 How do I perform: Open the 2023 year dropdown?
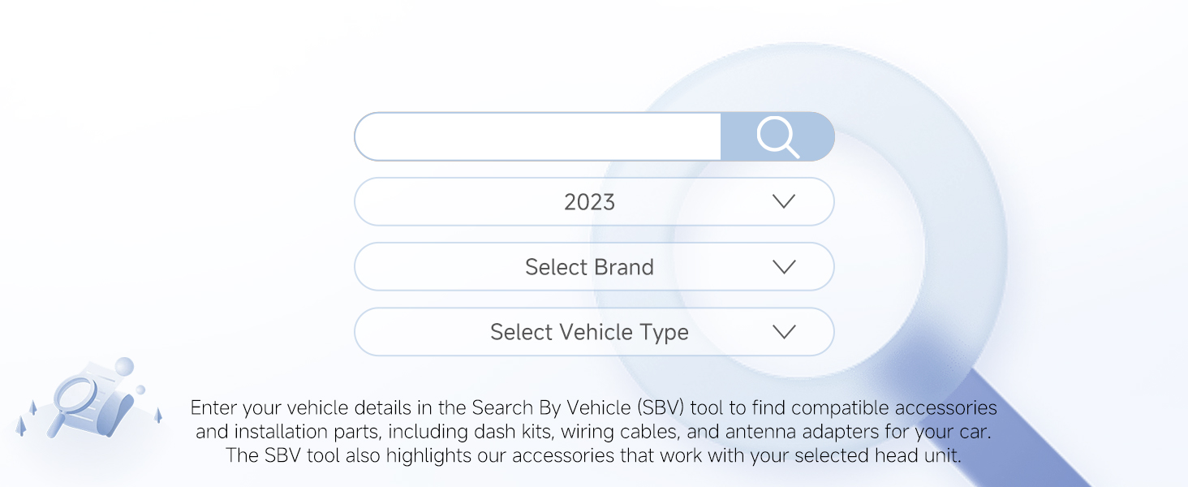click(x=594, y=201)
